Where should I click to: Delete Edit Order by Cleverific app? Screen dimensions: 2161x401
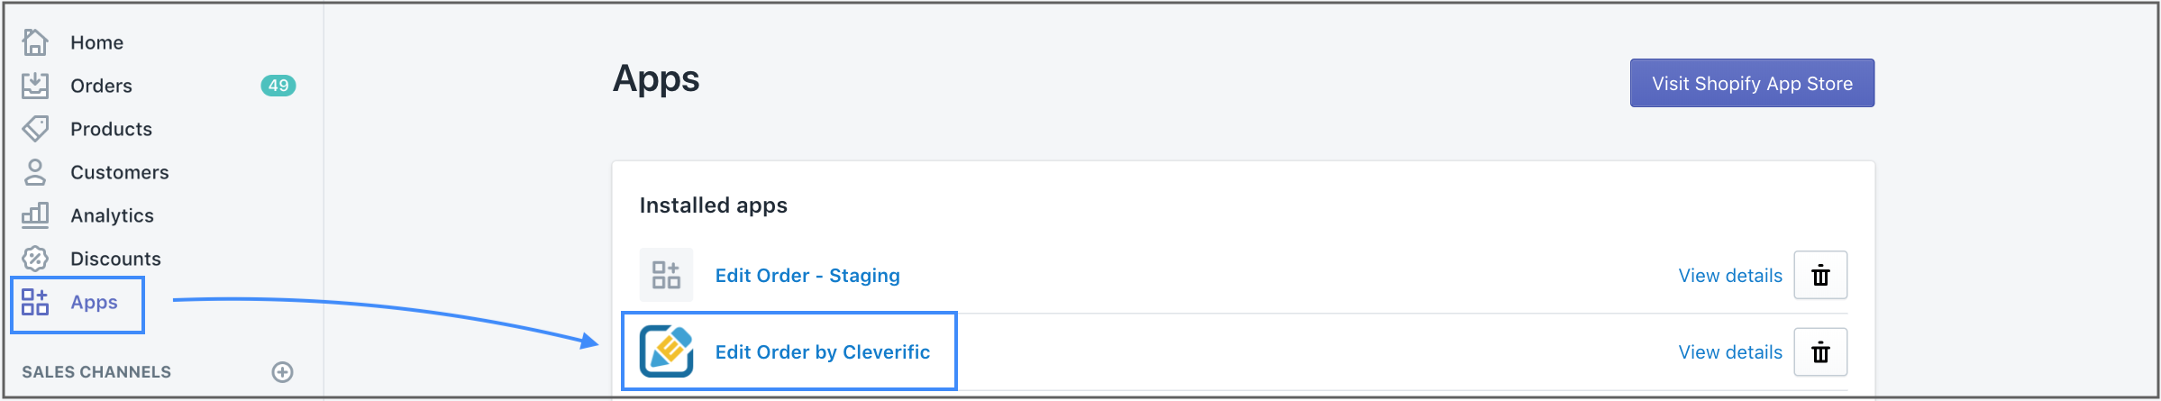click(1820, 351)
